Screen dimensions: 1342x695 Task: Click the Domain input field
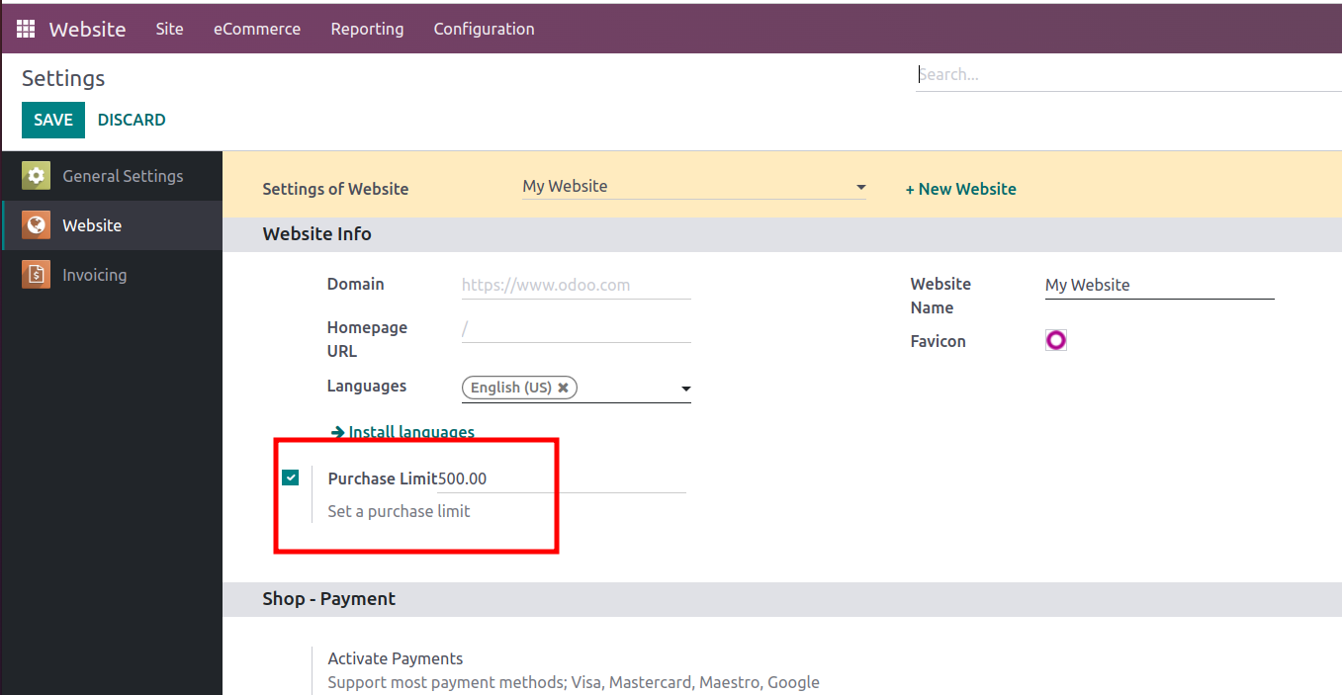576,285
